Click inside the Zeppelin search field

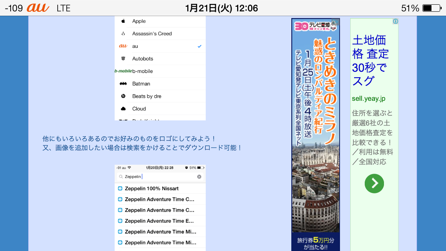click(x=160, y=176)
